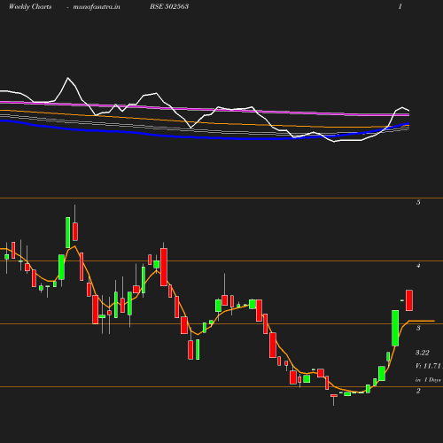
Task: Click the price axis label '5'
Action: click(x=418, y=202)
